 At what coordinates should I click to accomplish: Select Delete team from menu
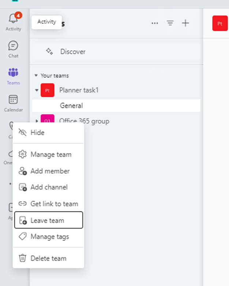point(48,258)
